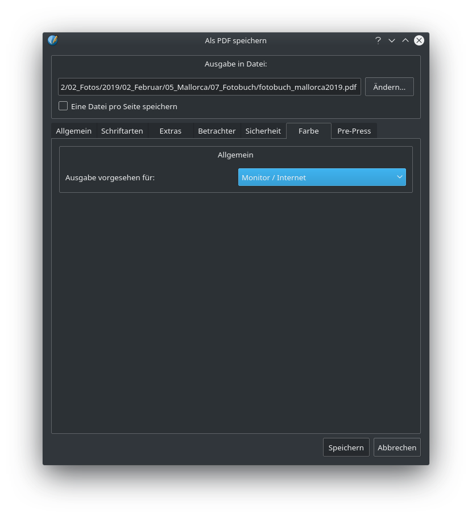Select the Betrachter tab
The width and height of the screenshot is (472, 518).
point(217,131)
